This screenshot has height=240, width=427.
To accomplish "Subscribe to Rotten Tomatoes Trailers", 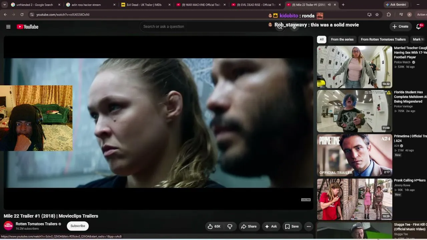I will 78,226.
